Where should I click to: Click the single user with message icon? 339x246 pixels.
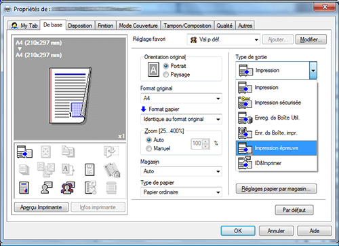coord(46,188)
